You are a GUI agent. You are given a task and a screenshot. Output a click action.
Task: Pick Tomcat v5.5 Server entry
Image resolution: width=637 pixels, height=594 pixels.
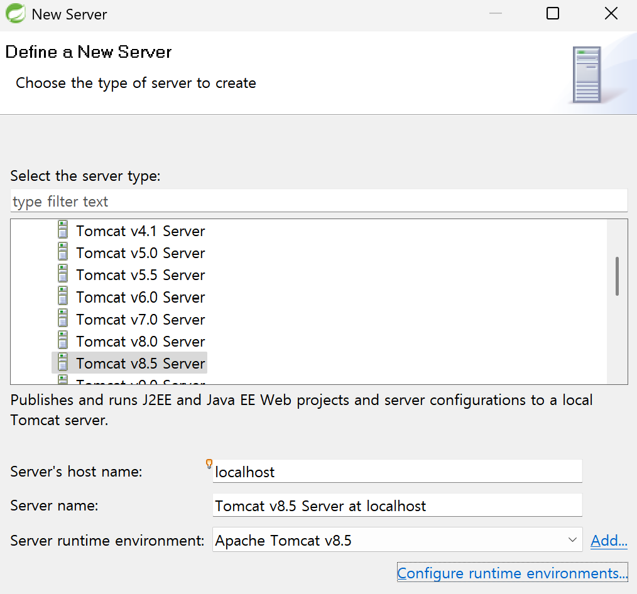pos(141,275)
